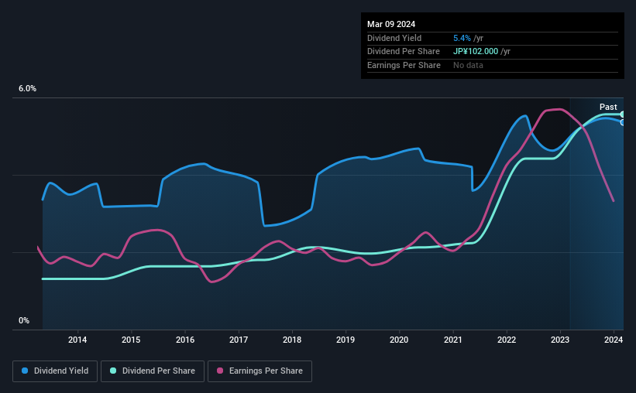This screenshot has height=393, width=636.
Task: Click the 2023 x-axis label
Action: (560, 340)
